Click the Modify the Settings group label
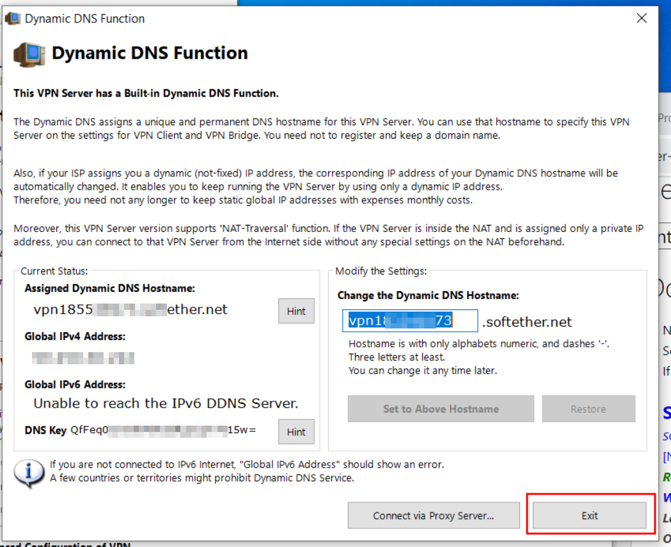This screenshot has width=671, height=547. coord(381,272)
